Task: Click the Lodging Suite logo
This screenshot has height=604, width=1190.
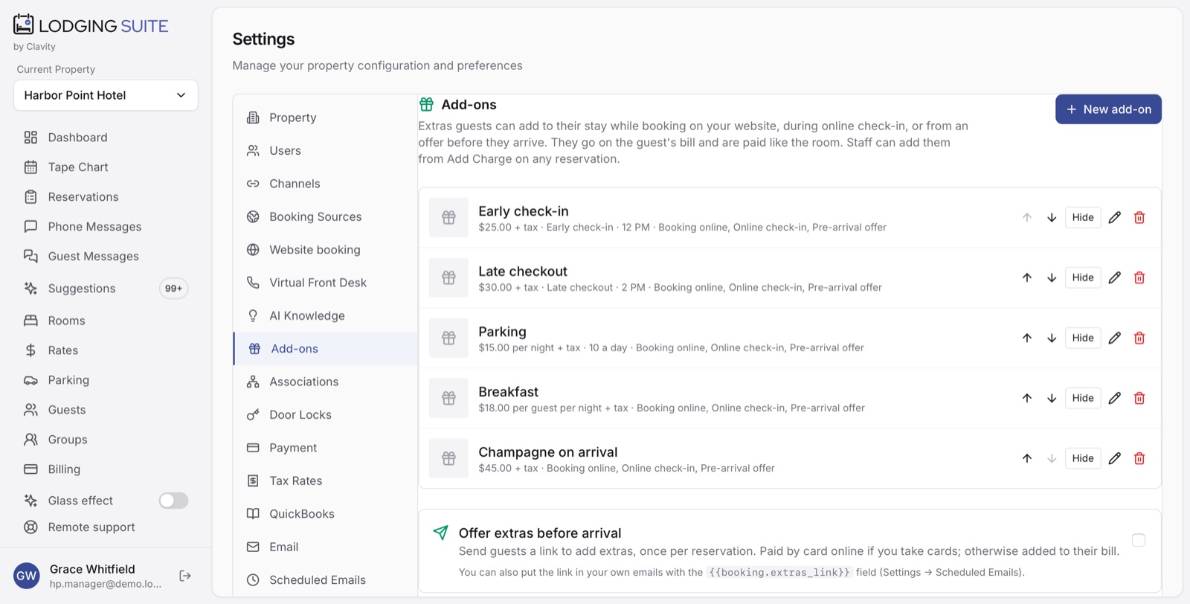Action: [91, 26]
